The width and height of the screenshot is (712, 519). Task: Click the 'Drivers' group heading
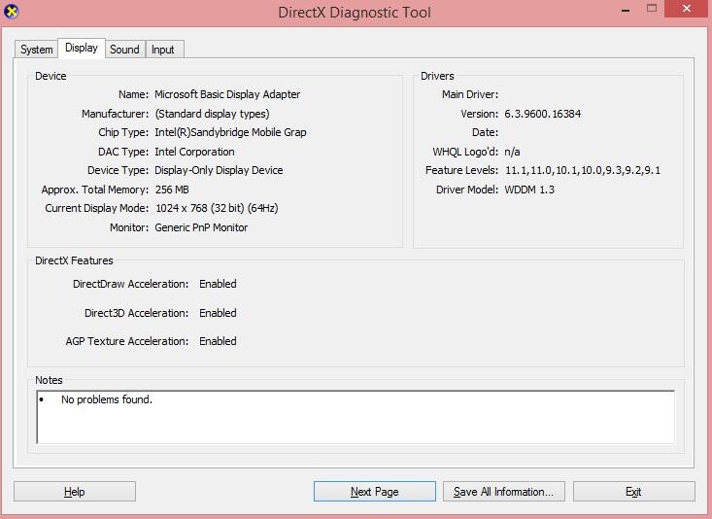click(x=437, y=76)
